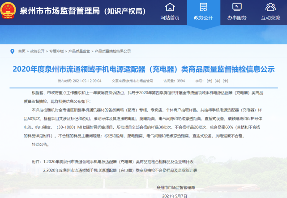The height and width of the screenshot is (198, 287).
Task: Click the 产品质量抽检结果公示 breadcrumb link
Action: 113,51
